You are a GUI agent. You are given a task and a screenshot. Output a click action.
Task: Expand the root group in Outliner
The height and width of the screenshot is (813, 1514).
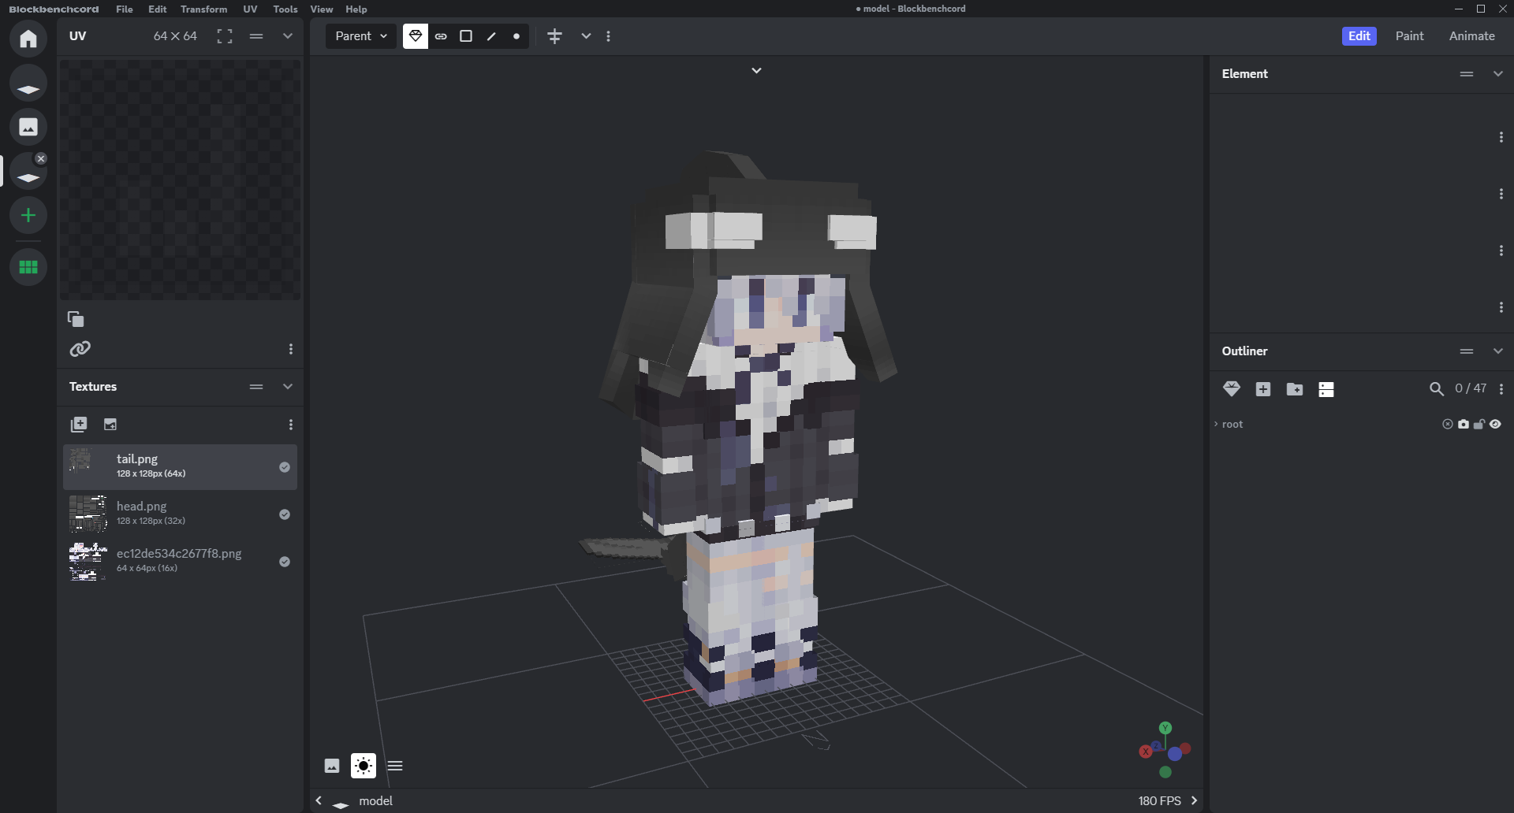click(x=1216, y=425)
